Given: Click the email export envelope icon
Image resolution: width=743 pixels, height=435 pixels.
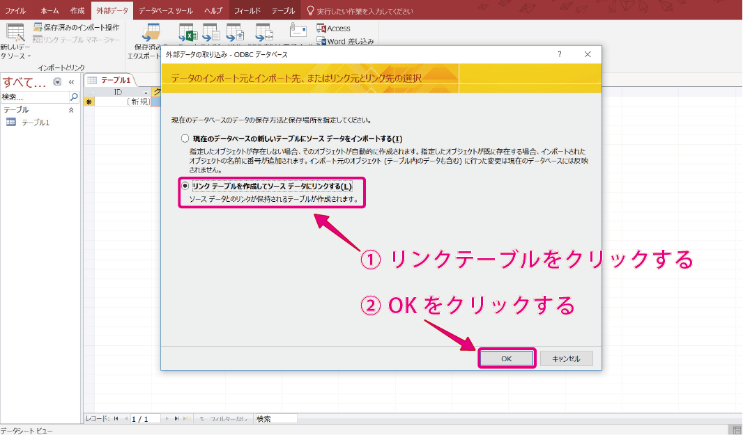Looking at the screenshot, I should pyautogui.click(x=298, y=31).
